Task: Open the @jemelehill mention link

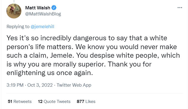Action: tap(42, 26)
